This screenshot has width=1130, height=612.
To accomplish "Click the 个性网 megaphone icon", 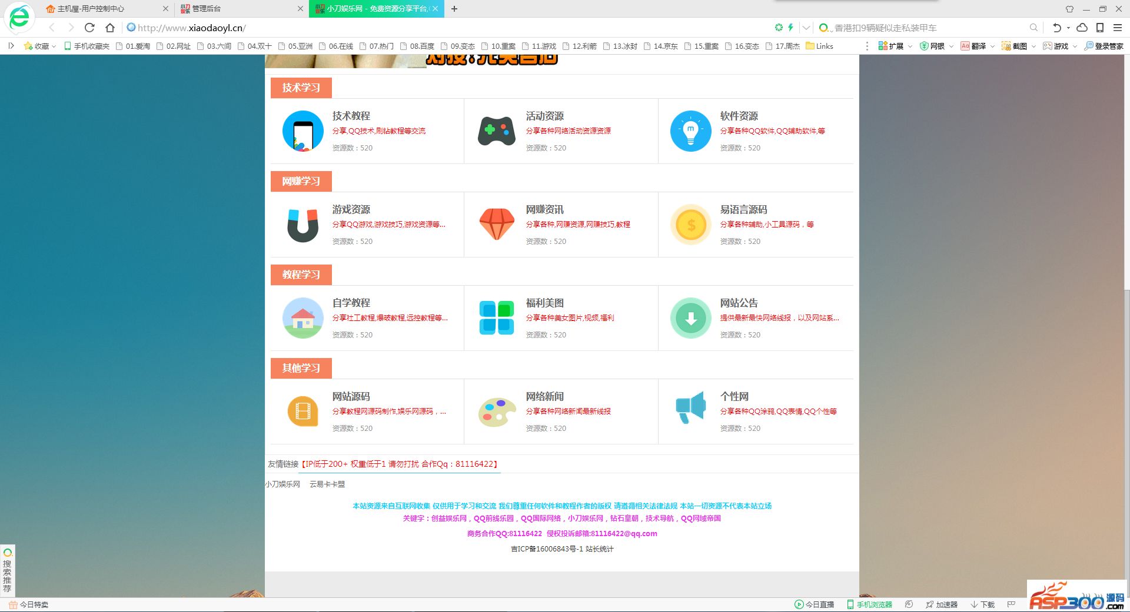I will (x=691, y=407).
